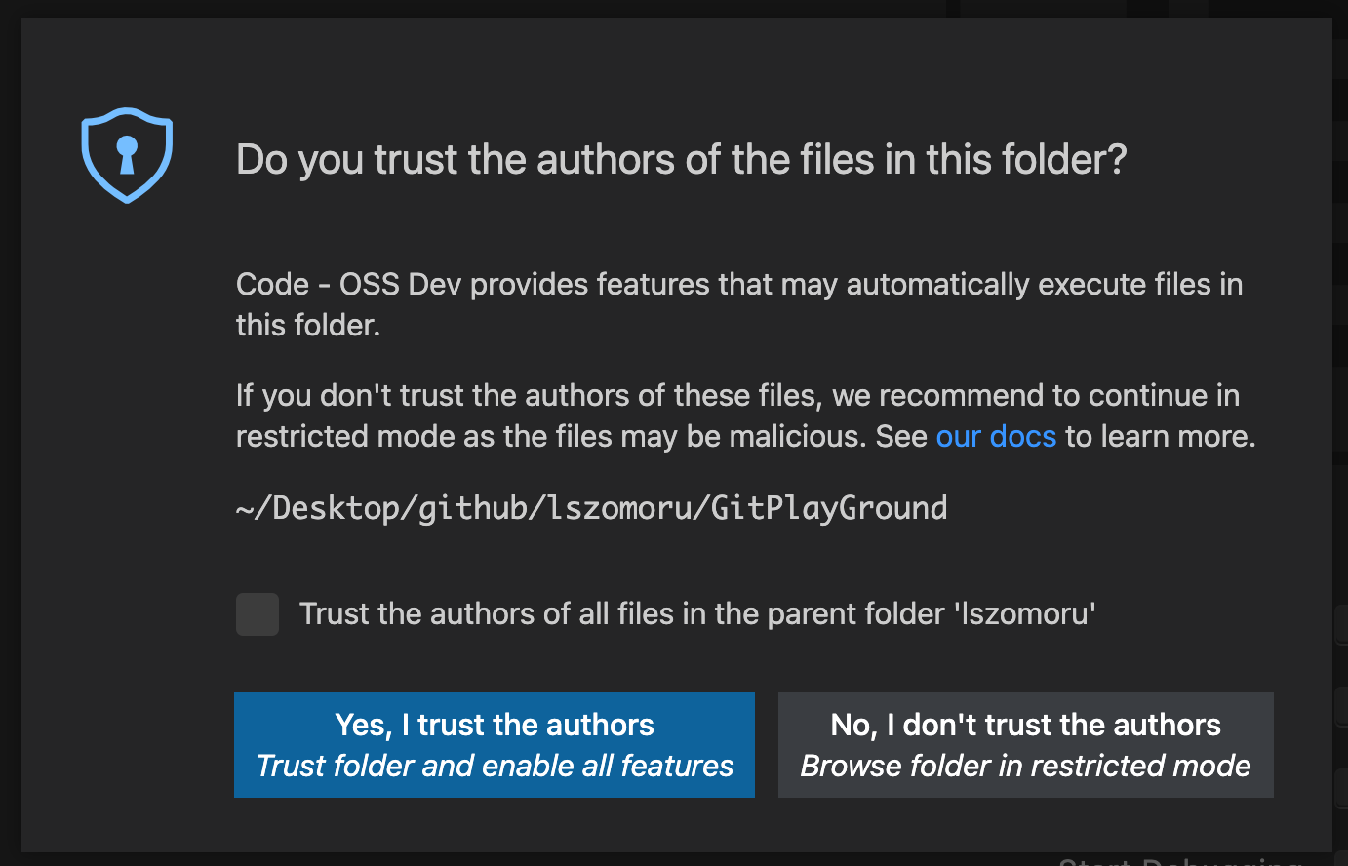This screenshot has height=866, width=1348.
Task: Enable trusting all files in parent folder 'lszomoru'
Action: 257,614
